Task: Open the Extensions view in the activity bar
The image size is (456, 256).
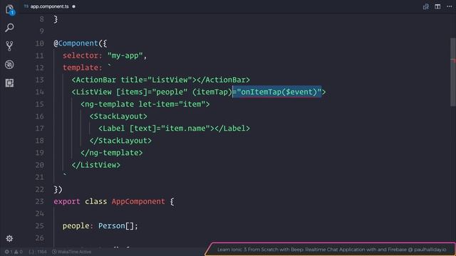Action: [x=9, y=83]
